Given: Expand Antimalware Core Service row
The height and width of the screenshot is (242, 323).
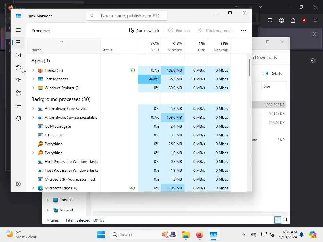Looking at the screenshot, I should tap(33, 109).
